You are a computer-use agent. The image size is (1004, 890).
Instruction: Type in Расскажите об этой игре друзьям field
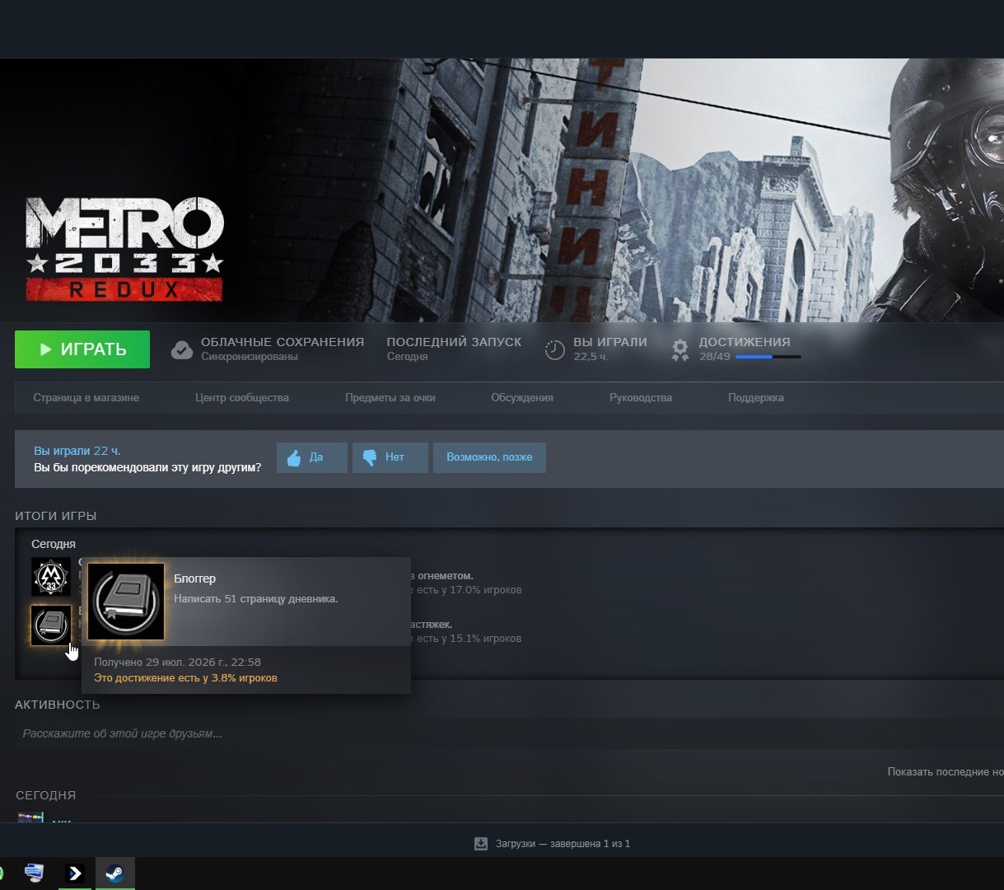tap(509, 733)
